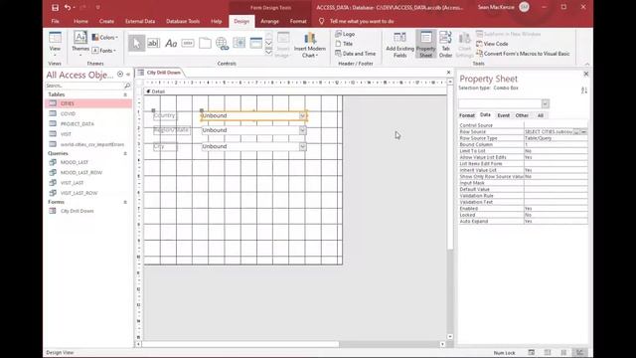Collapse the Tables group in navigation pane
Image resolution: width=636 pixels, height=358 pixels.
tap(125, 94)
